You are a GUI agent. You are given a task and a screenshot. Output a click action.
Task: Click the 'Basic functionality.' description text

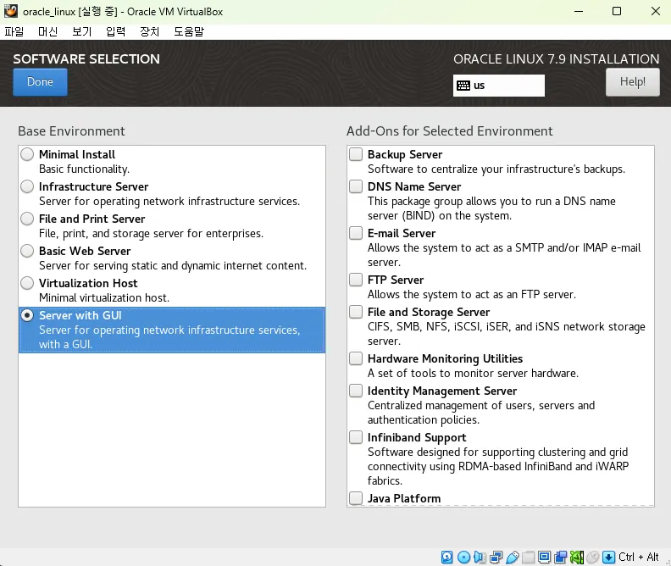coord(85,169)
